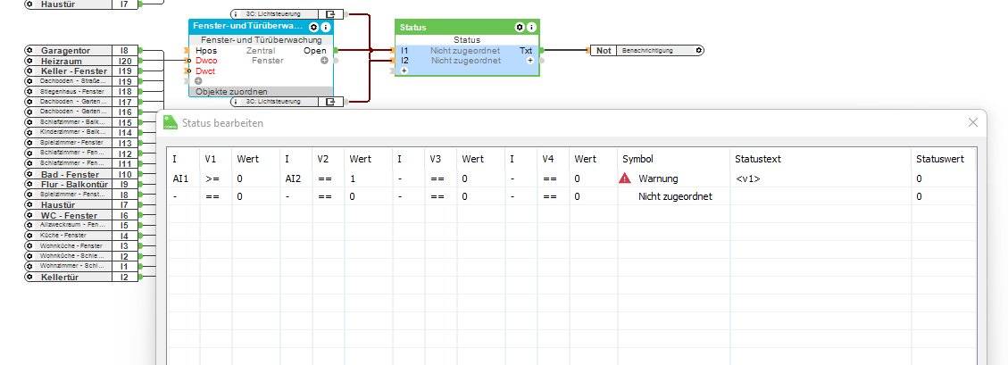This screenshot has height=365, width=1008.
Task: Click gear icon beside WC - Fenster input
Action: click(29, 215)
